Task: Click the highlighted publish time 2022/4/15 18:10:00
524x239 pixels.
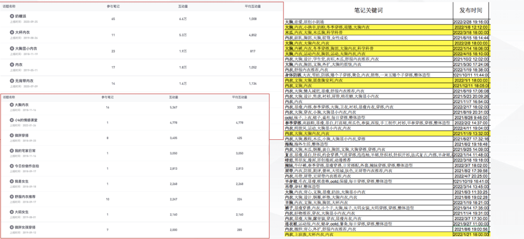Action: [x=471, y=54]
